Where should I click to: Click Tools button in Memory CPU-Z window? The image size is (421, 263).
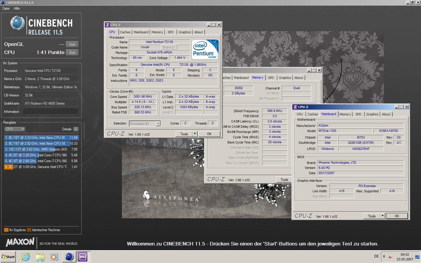(284, 180)
